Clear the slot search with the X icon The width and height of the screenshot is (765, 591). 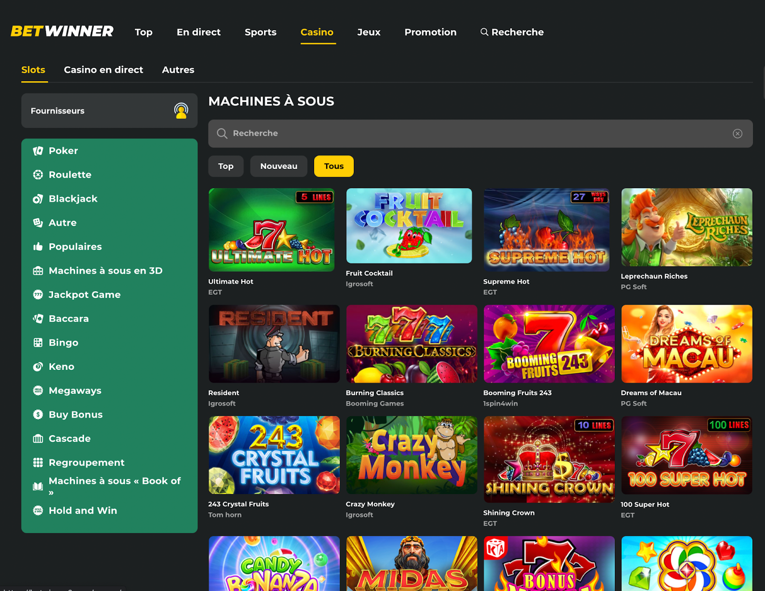(x=737, y=134)
